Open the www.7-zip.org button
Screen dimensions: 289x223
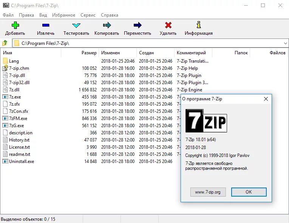click(208, 192)
